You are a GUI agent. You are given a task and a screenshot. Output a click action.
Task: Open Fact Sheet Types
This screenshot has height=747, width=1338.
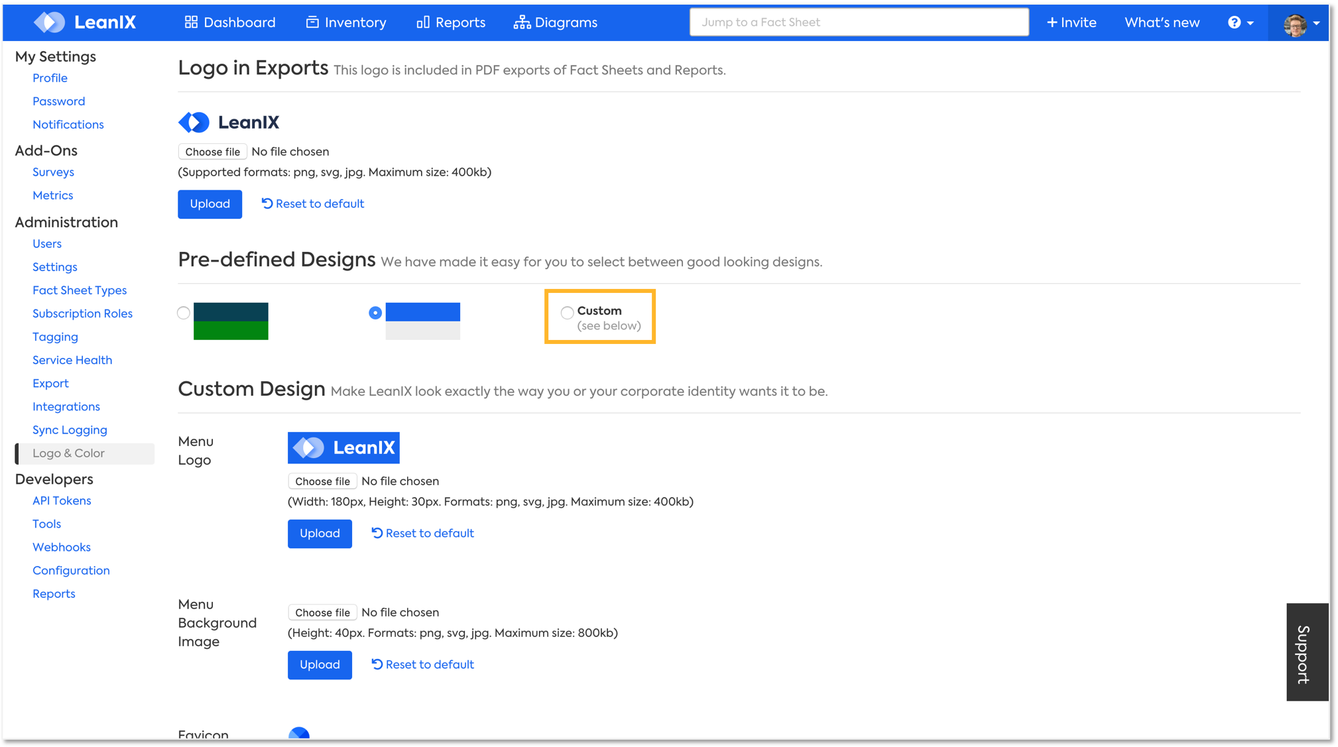(79, 290)
